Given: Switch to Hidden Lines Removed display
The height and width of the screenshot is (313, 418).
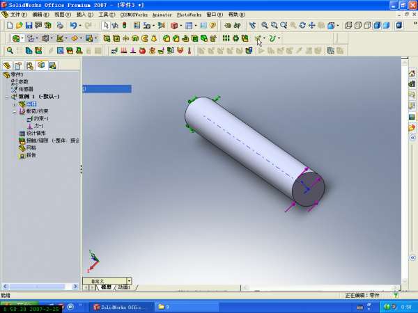Looking at the screenshot, I should click(x=367, y=25).
